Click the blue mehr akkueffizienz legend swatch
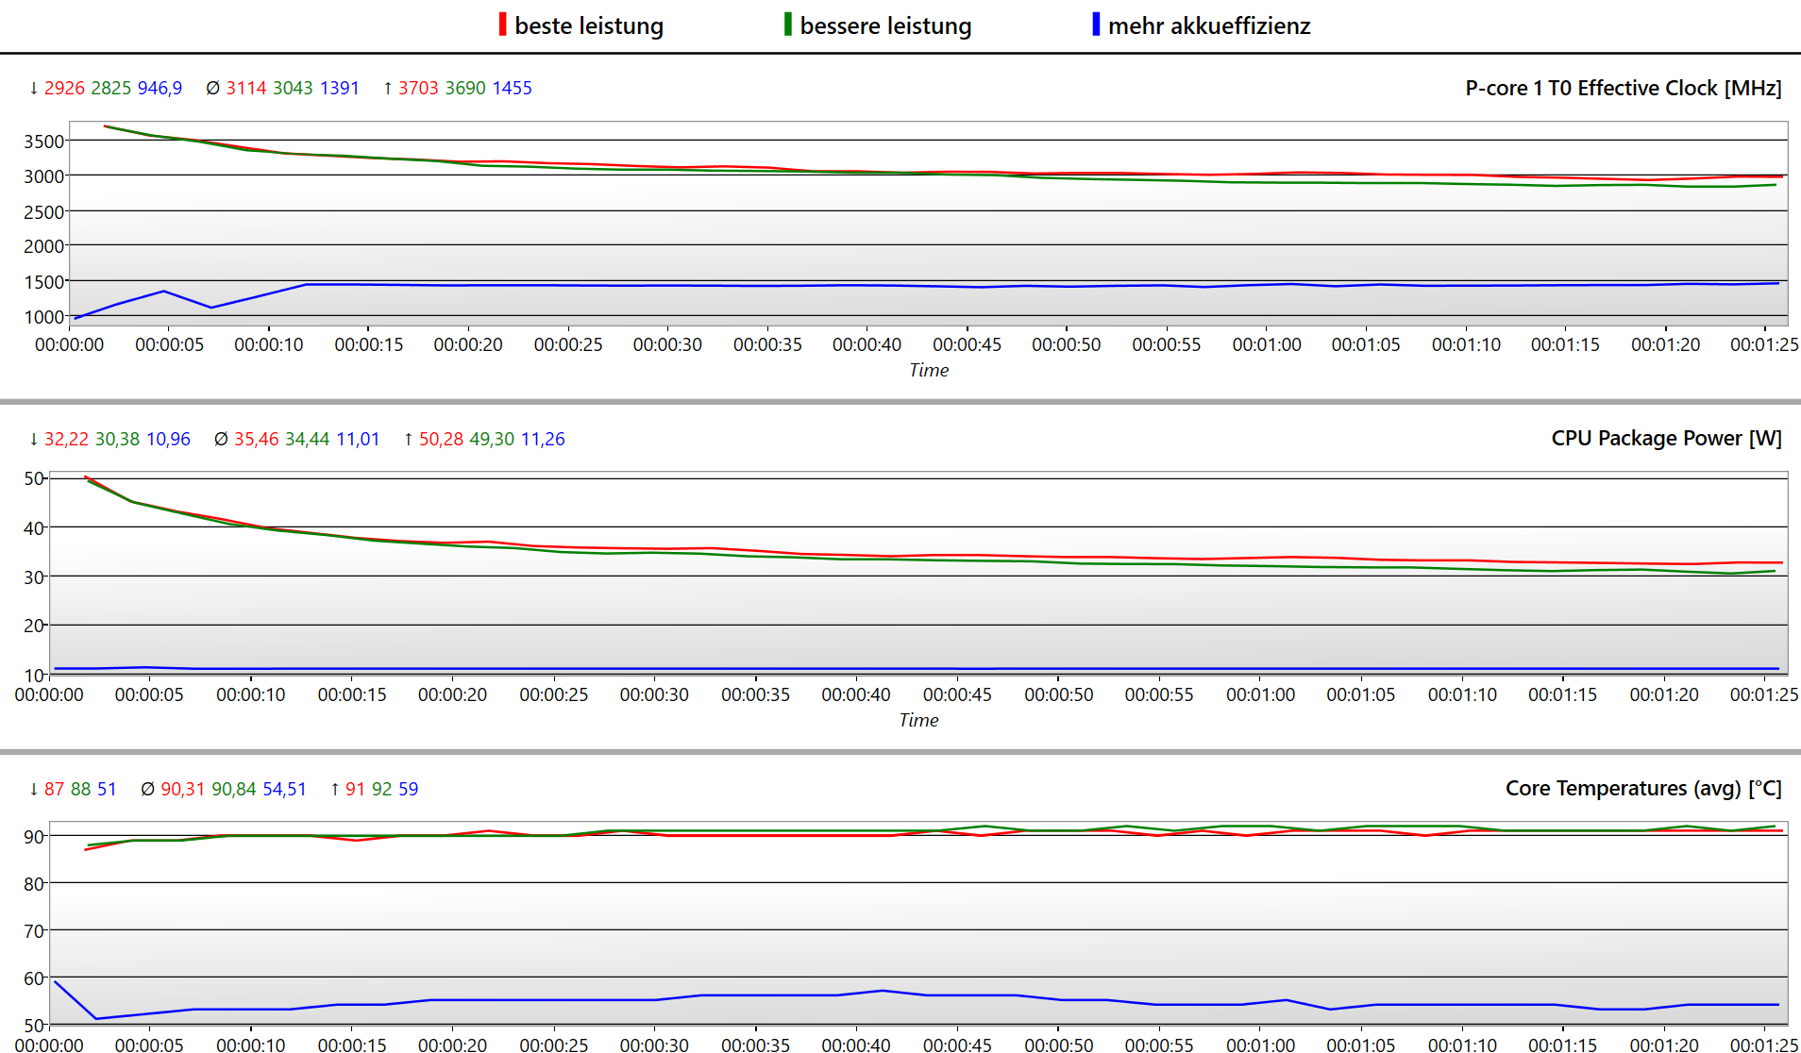The image size is (1801, 1053). (1096, 25)
